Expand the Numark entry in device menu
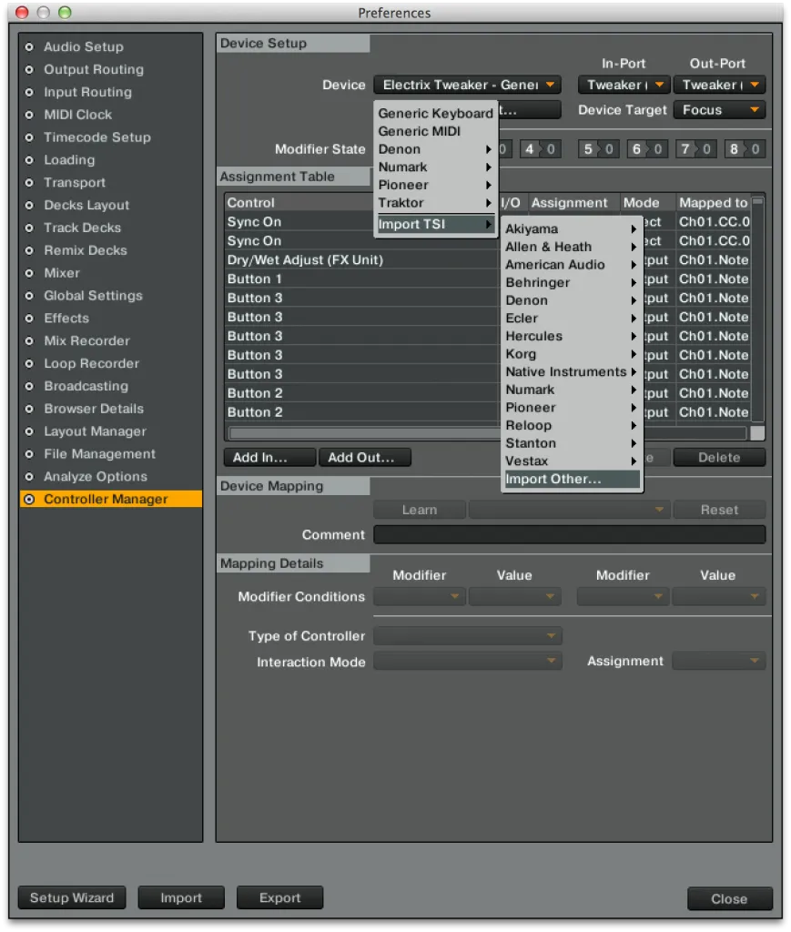The image size is (791, 932). point(436,167)
